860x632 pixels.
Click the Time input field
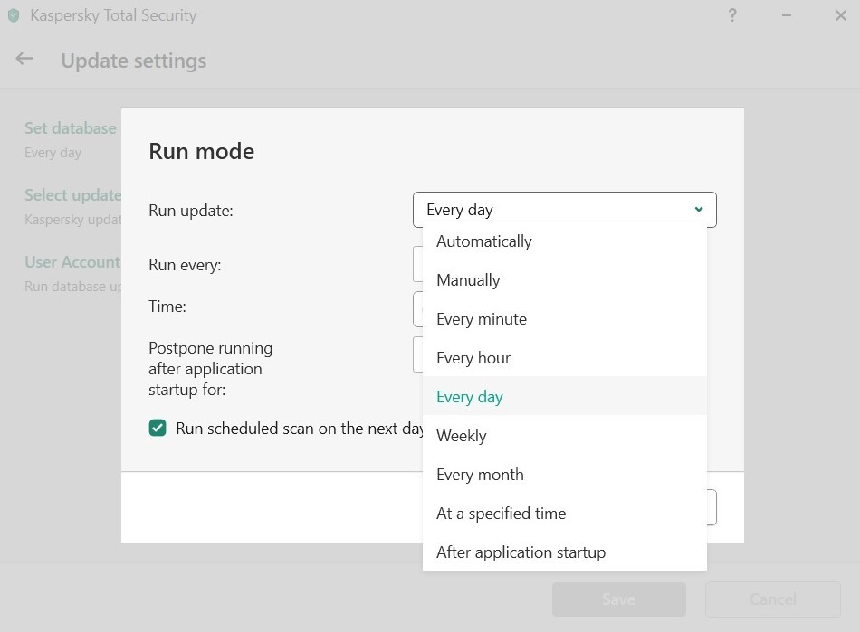click(x=418, y=309)
